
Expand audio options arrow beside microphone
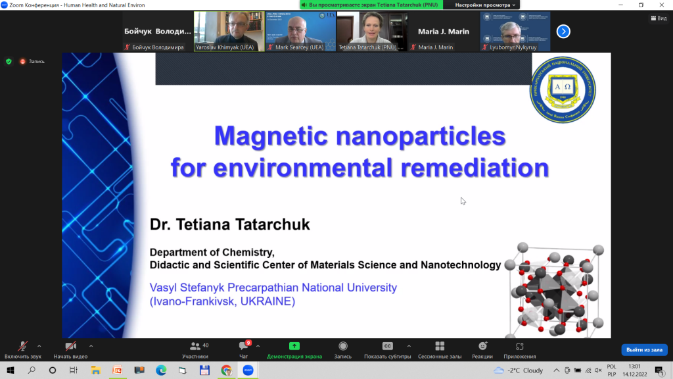pos(39,345)
